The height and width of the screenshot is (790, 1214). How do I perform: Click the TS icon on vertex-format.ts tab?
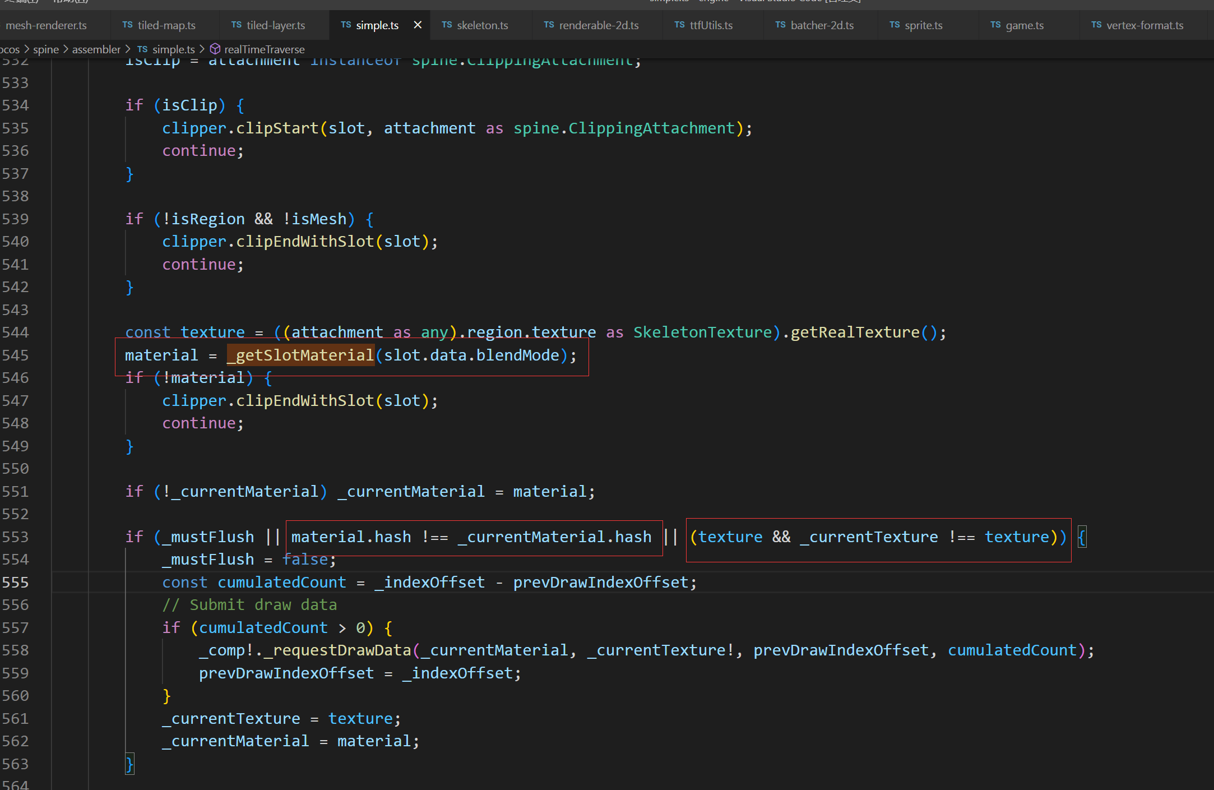pos(1096,25)
